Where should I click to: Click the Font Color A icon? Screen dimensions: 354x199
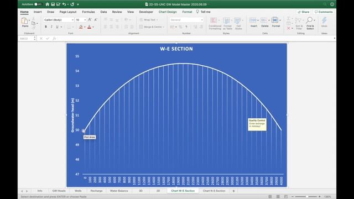[89, 27]
